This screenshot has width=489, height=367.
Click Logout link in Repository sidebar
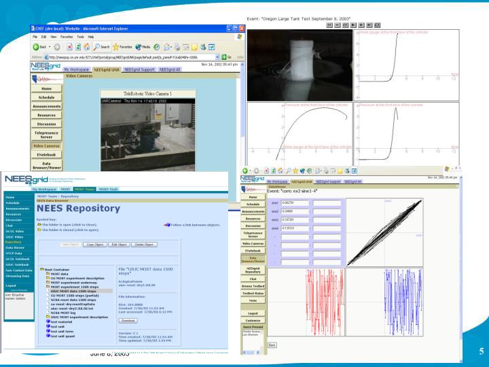pos(11,285)
